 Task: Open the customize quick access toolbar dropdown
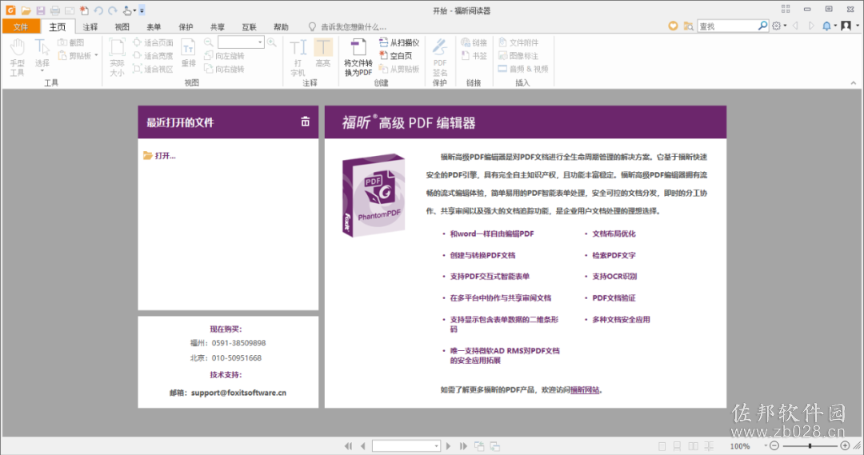142,10
